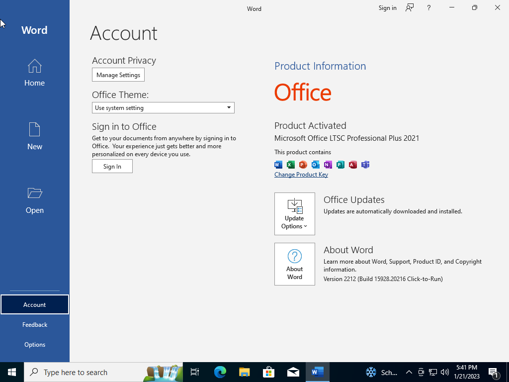Image resolution: width=509 pixels, height=382 pixels.
Task: Select the Account tab in the sidebar
Action: (34, 304)
